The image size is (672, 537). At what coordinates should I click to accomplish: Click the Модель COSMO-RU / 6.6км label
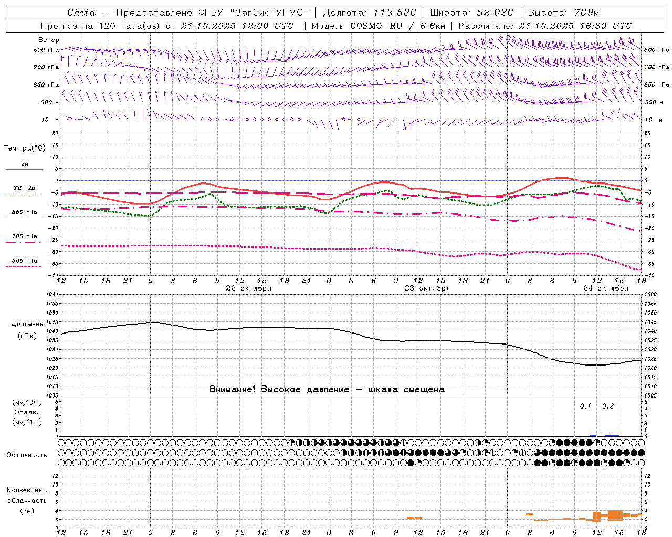point(379,26)
